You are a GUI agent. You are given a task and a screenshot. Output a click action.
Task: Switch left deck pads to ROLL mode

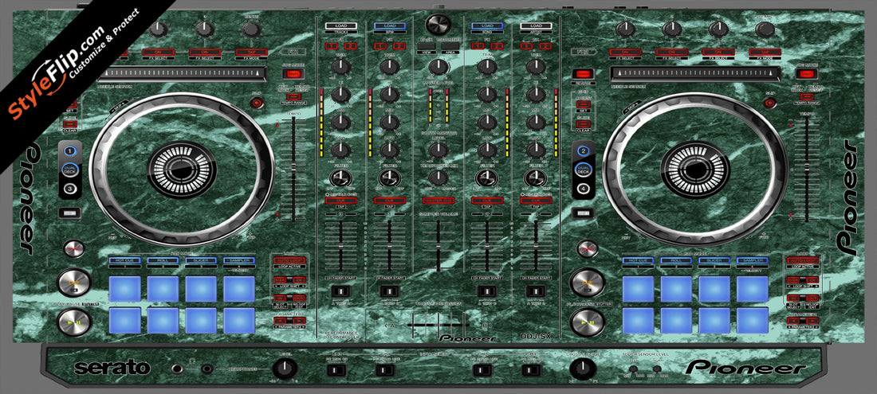click(163, 260)
